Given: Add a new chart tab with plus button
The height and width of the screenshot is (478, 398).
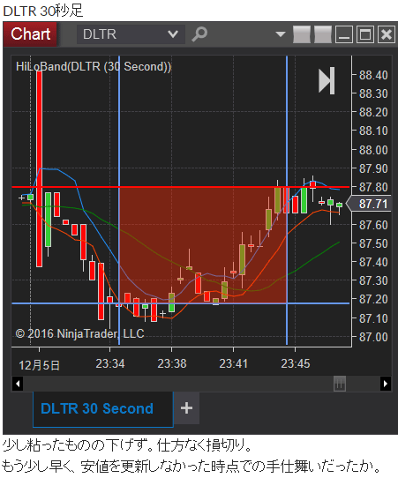Looking at the screenshot, I should [x=187, y=407].
